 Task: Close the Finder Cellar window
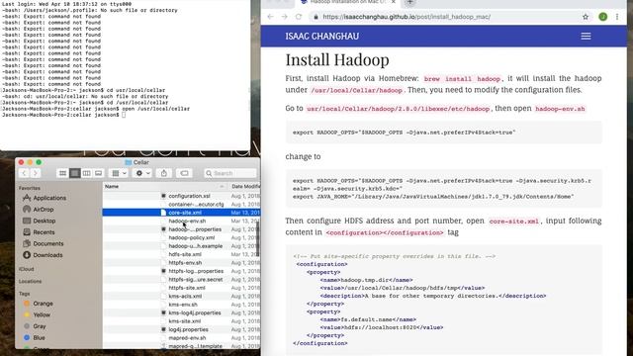21,162
